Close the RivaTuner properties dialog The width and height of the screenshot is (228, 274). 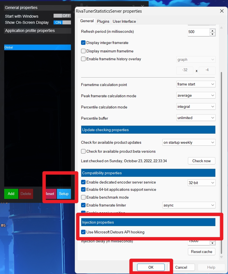pyautogui.click(x=222, y=11)
